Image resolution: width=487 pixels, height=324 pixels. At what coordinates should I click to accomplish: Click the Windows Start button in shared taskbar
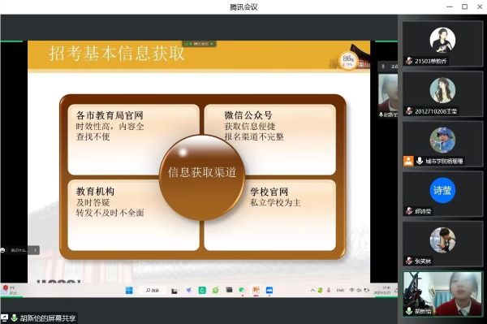(x=129, y=290)
